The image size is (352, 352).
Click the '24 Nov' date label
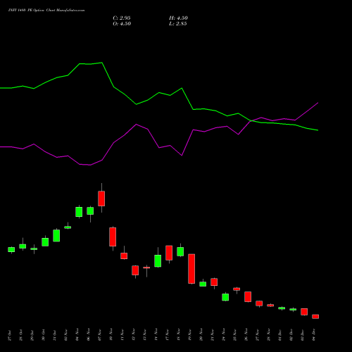224,335
